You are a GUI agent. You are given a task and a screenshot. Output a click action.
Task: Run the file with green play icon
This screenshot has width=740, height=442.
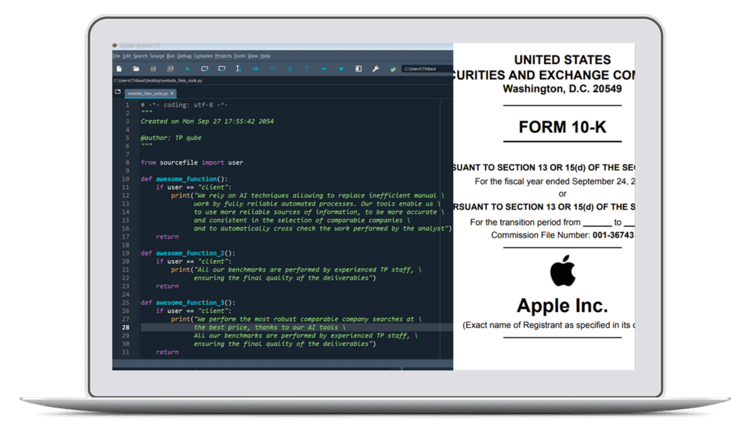coord(187,69)
